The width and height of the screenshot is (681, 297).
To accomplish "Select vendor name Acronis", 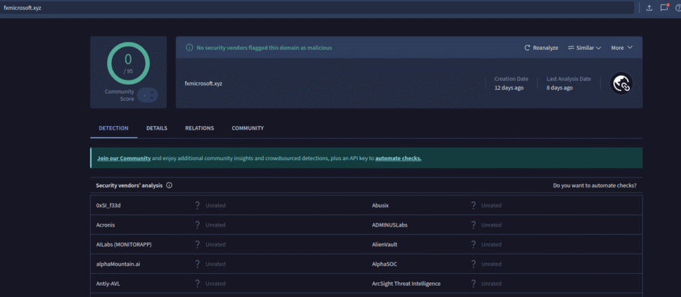I will click(x=106, y=225).
